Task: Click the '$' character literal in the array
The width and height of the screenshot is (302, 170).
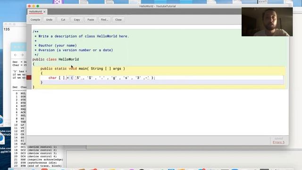Action: [90, 77]
